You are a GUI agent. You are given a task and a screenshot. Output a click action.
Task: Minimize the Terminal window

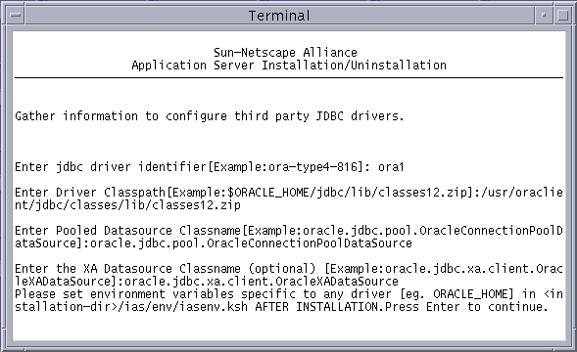click(544, 16)
